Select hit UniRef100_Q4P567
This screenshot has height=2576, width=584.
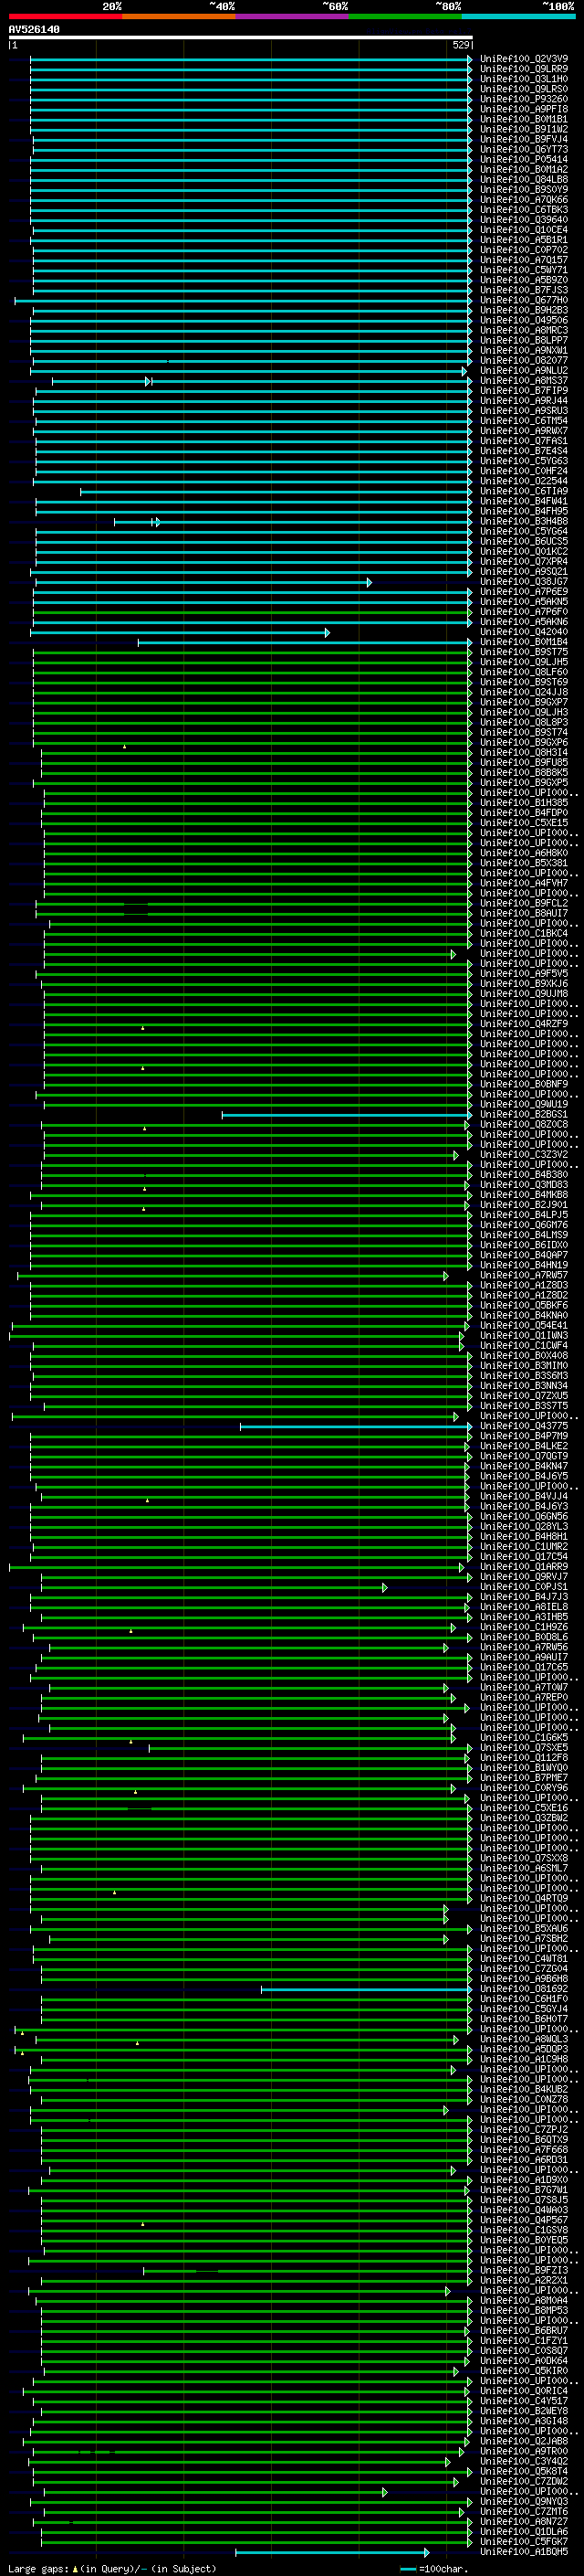click(x=524, y=2219)
